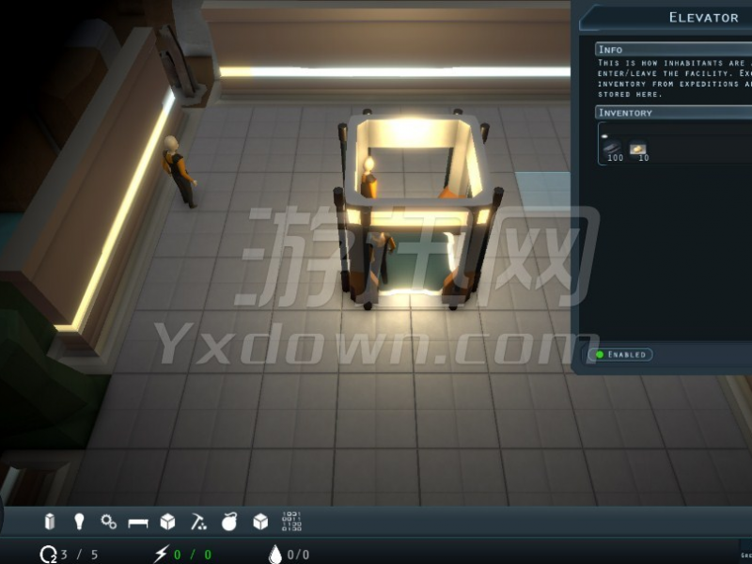Click the oxygen count "3 / 5"

click(x=80, y=555)
